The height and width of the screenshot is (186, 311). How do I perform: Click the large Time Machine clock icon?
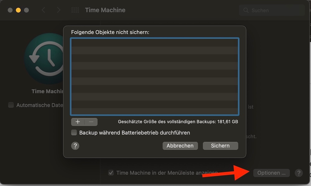(44, 59)
